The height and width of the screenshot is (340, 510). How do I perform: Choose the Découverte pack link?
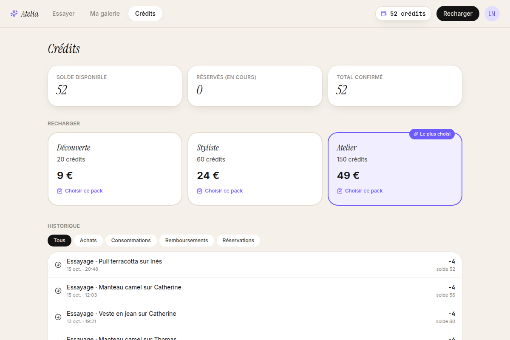pyautogui.click(x=80, y=191)
